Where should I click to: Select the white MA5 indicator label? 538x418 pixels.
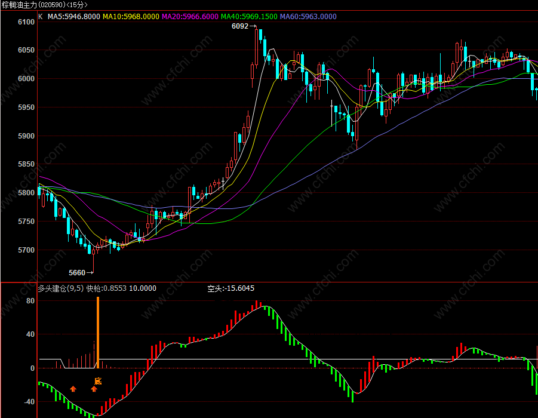coord(74,17)
